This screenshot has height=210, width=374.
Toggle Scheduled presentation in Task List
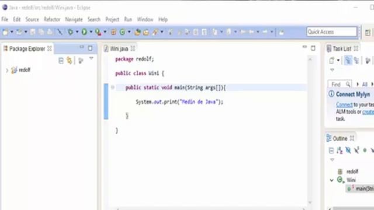tap(356, 61)
